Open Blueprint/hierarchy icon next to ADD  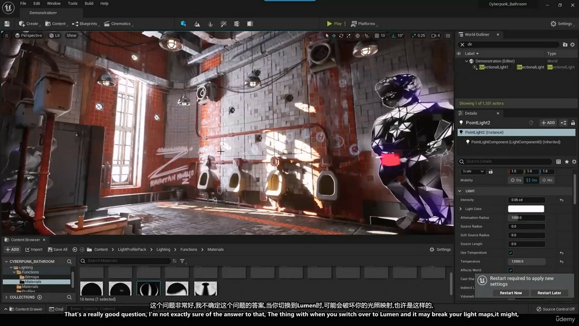tap(563, 123)
